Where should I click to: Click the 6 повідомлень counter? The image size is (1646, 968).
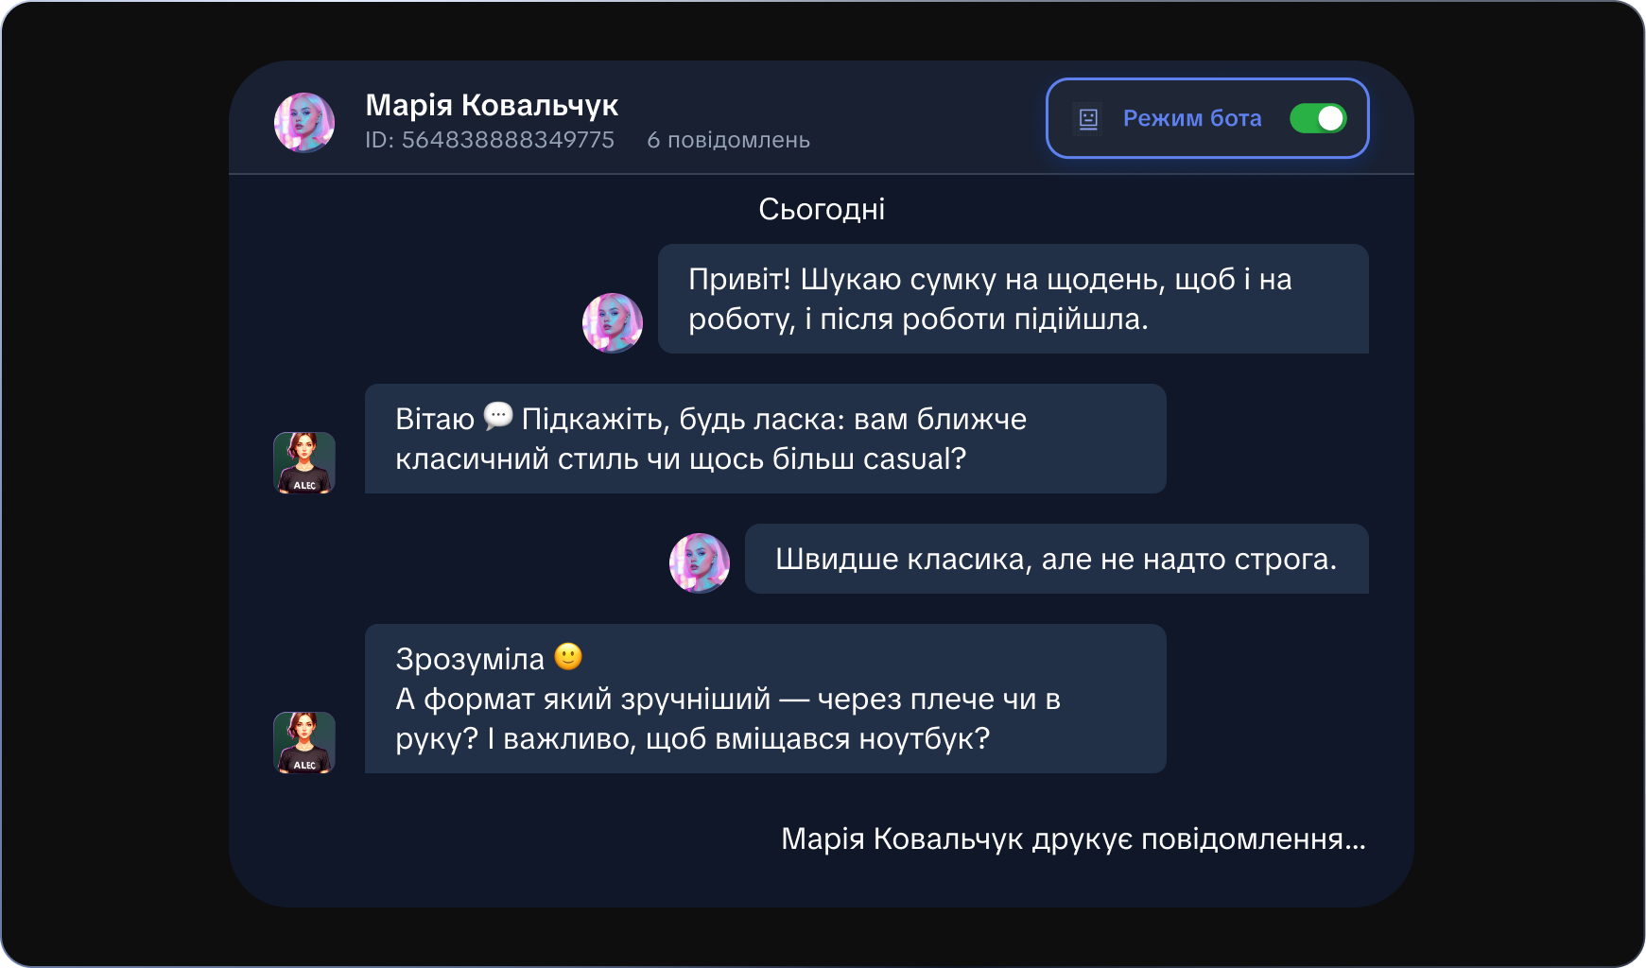[728, 140]
